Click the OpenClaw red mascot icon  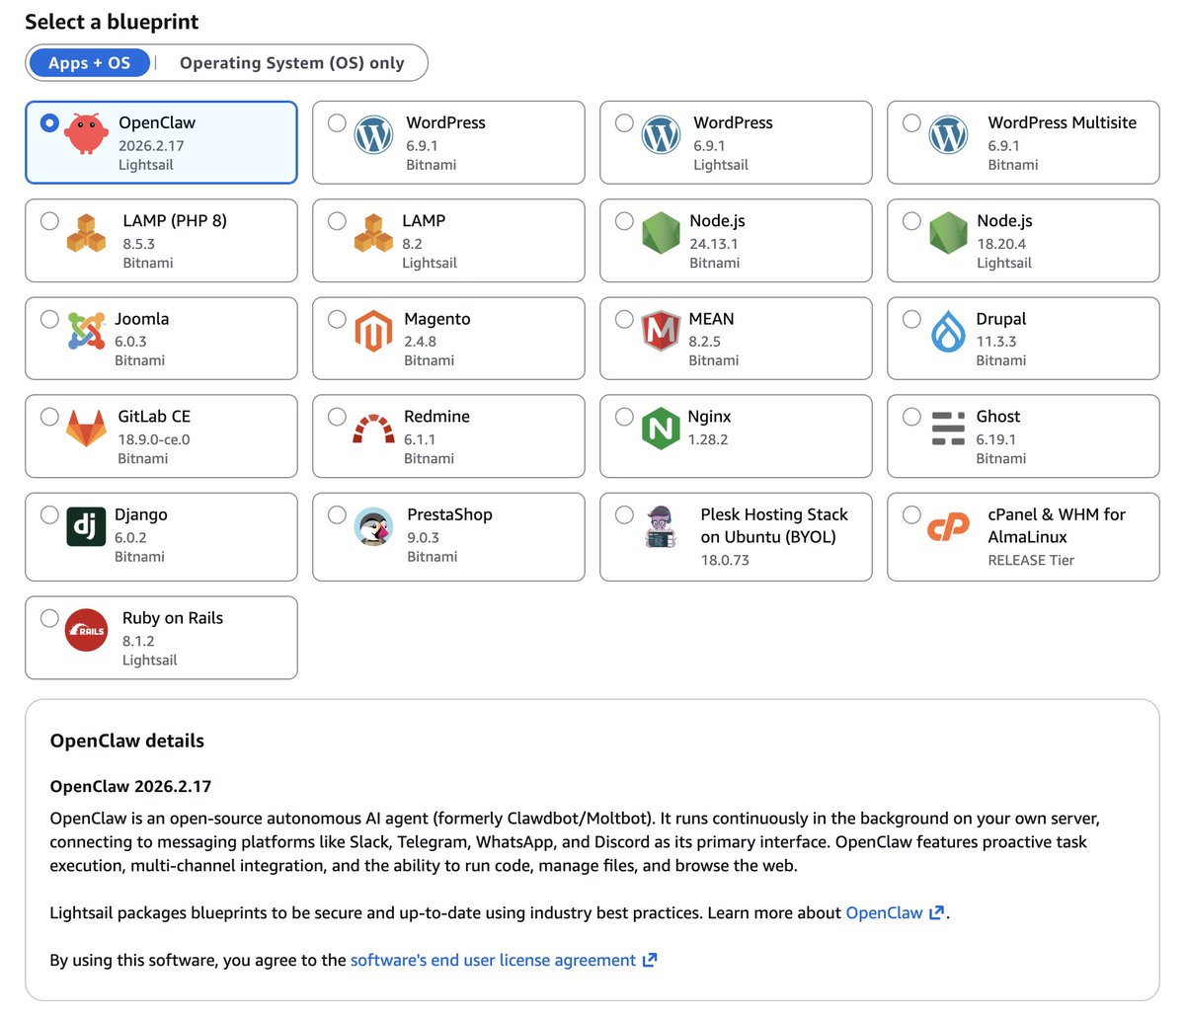pos(87,133)
